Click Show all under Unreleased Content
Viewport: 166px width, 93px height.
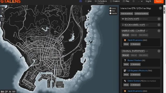[126, 35]
